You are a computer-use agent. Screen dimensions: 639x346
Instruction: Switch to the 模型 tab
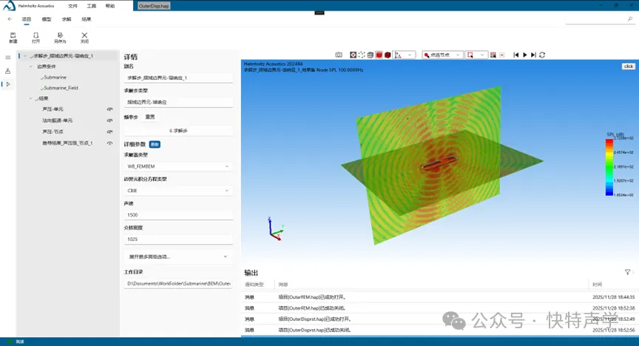pos(47,19)
